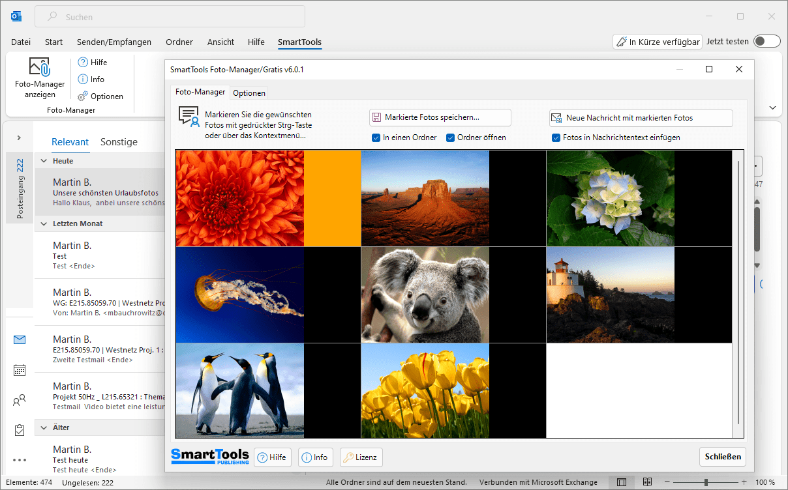Toggle the Ordner öffnen checkbox

click(x=451, y=137)
